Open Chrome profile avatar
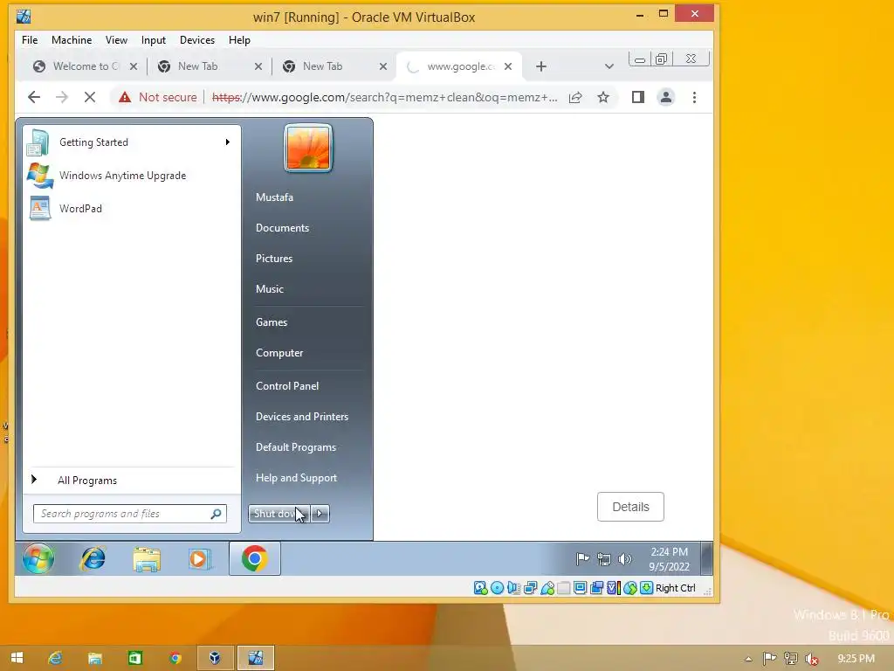Image resolution: width=894 pixels, height=671 pixels. pos(666,97)
